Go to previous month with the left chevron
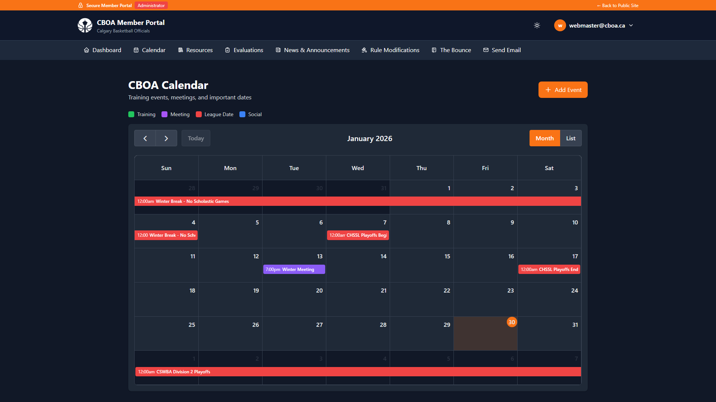The width and height of the screenshot is (716, 402). (145, 138)
